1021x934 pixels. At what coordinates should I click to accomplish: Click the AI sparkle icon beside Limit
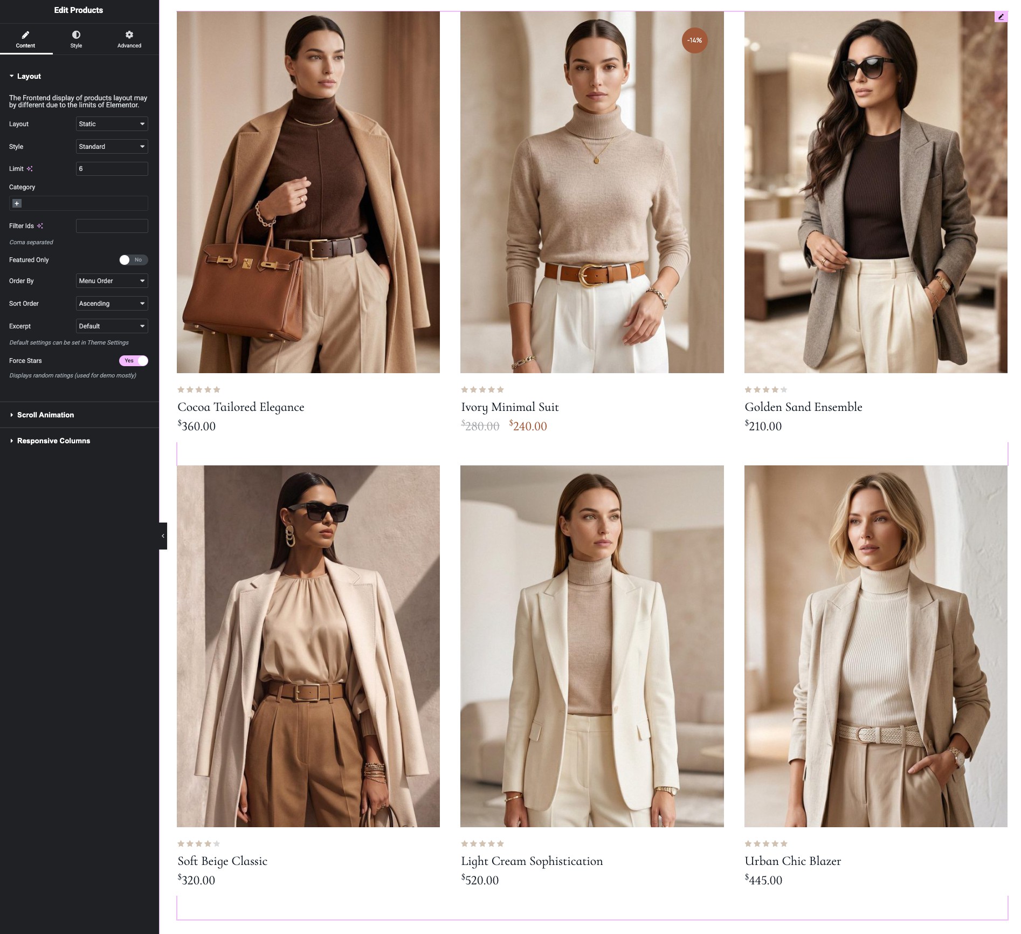30,169
